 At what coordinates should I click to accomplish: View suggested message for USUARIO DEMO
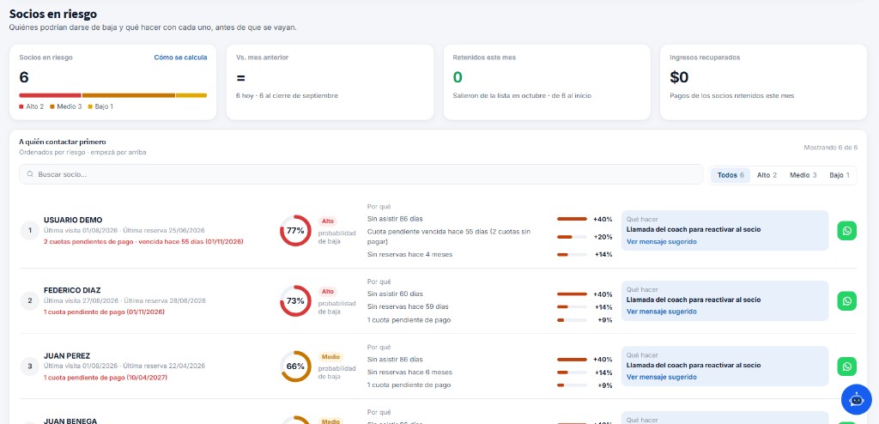(662, 242)
